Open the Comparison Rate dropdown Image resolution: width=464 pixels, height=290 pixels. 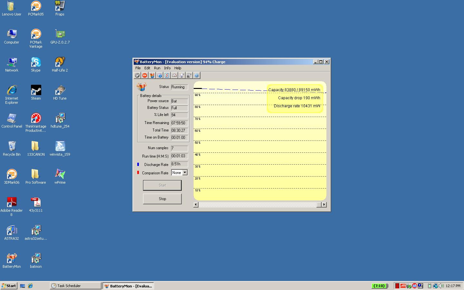tap(185, 173)
